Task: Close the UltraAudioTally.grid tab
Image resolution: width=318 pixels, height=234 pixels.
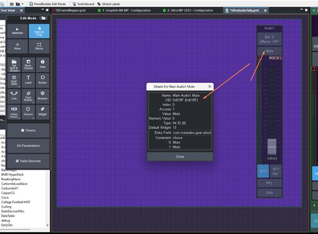Action: [266, 10]
